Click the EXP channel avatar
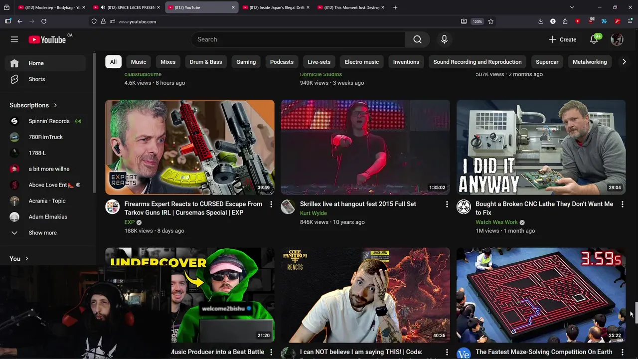 coord(113,207)
